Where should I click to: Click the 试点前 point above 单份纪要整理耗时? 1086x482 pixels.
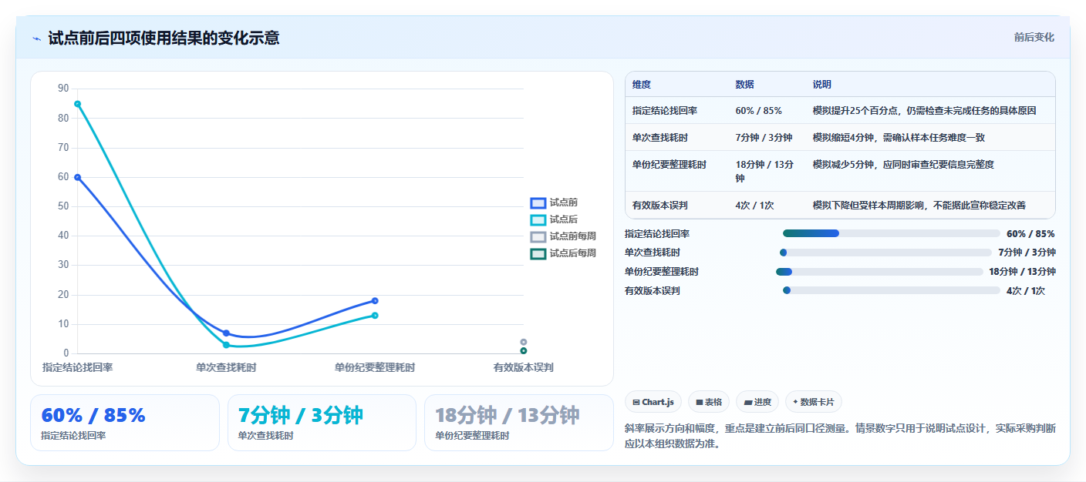point(375,300)
